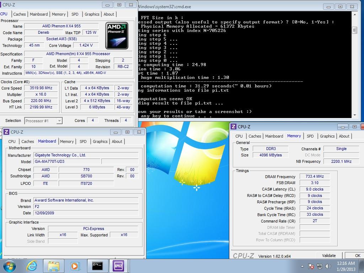Click the Core Voltage value 1.424 V
This screenshot has width=364, height=273.
click(x=86, y=45)
